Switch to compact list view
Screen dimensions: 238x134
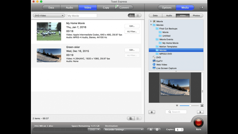tap(138, 16)
